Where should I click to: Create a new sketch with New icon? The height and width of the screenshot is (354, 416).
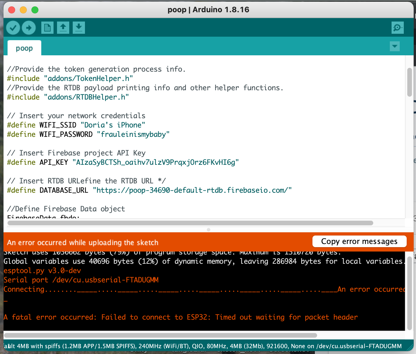click(x=47, y=28)
